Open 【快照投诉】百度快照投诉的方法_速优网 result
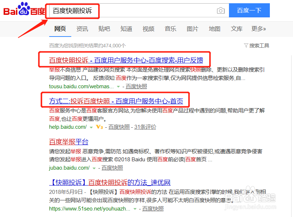The image size is (293, 217). tap(110, 182)
